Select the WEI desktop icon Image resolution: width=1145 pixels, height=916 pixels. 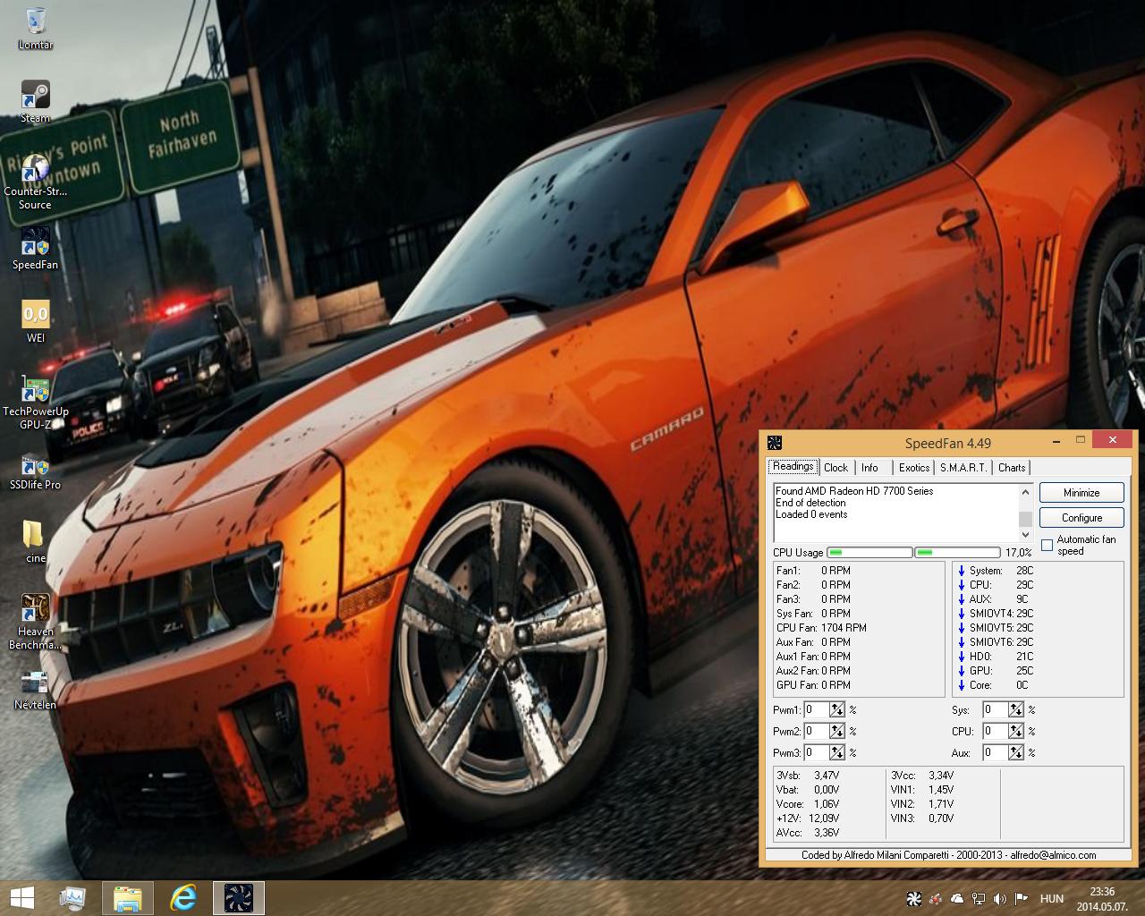(x=36, y=321)
